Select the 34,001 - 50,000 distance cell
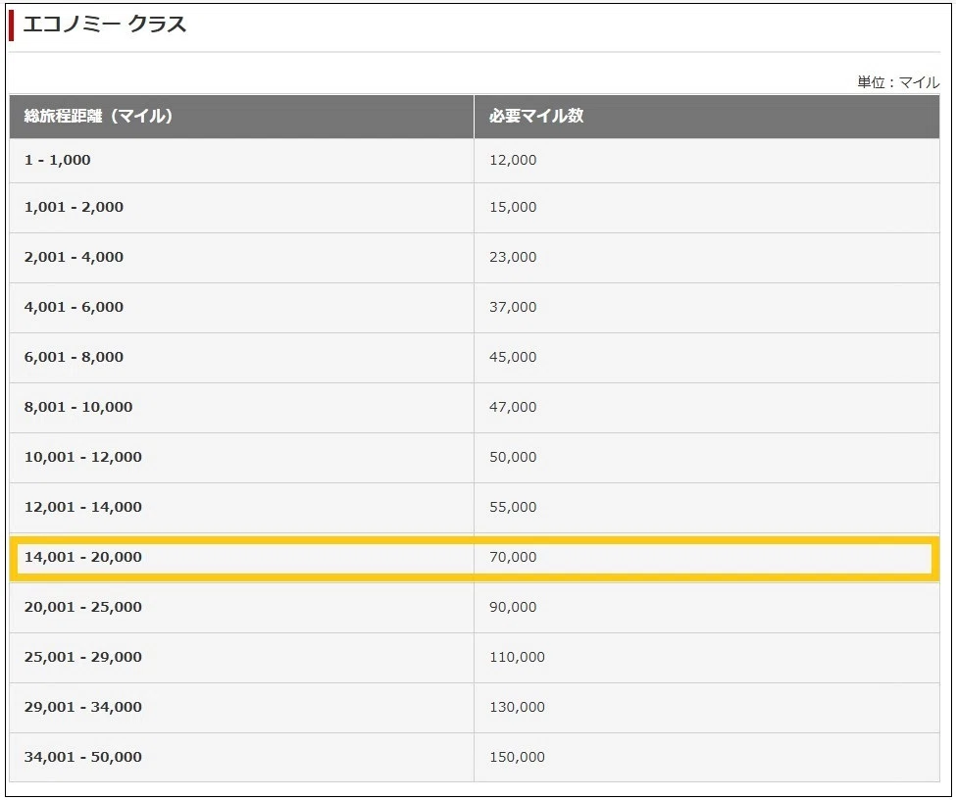This screenshot has width=956, height=800. [241, 757]
